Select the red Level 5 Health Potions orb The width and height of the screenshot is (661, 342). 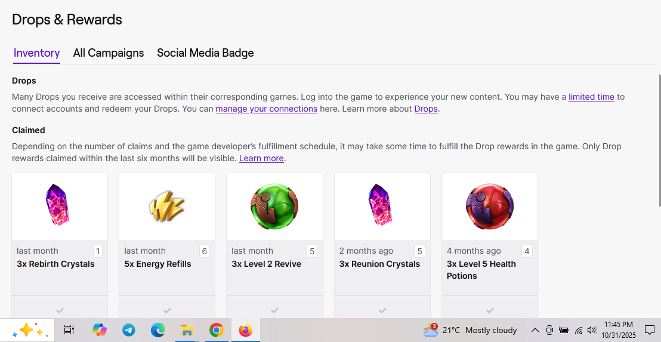tap(489, 207)
